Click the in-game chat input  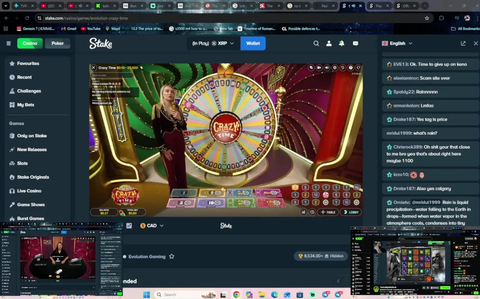tap(112, 75)
